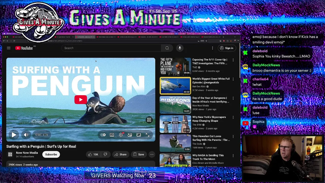This screenshot has width=325, height=183.
Task: Click the TMZ channel name
Action: [x=195, y=67]
